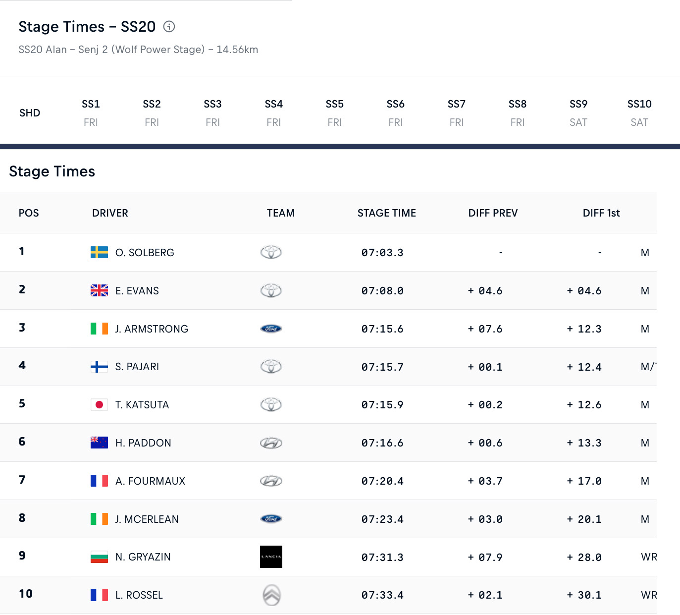Screen dimensions: 680x615
Task: Click the Ford logo in J. McErlean's row
Action: pos(271,519)
